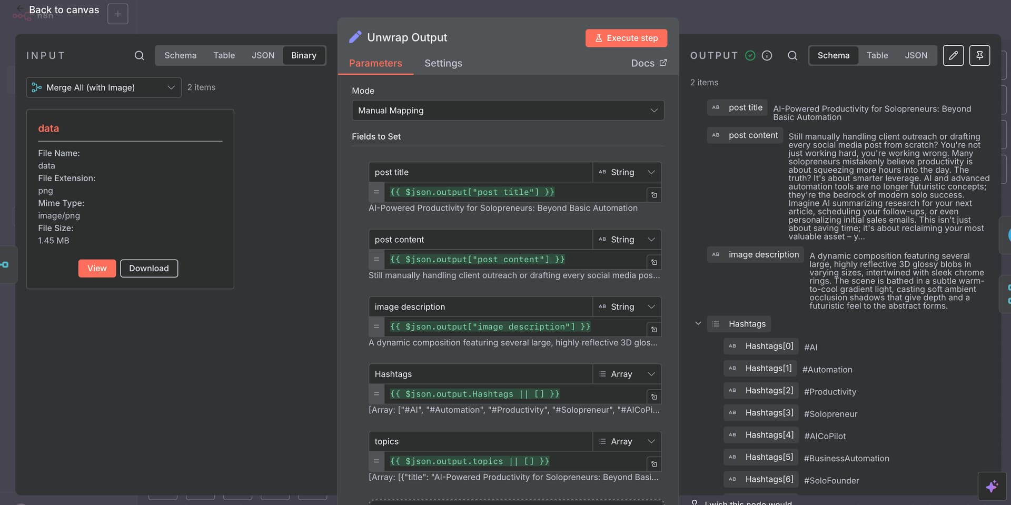This screenshot has height=505, width=1011.
Task: Click expression editor icon for post title
Action: (654, 195)
